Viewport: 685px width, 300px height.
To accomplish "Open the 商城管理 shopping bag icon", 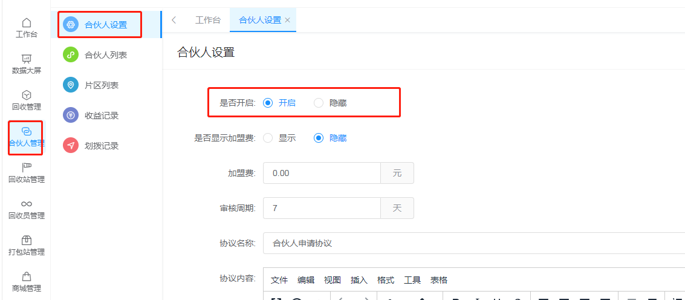I will (27, 276).
